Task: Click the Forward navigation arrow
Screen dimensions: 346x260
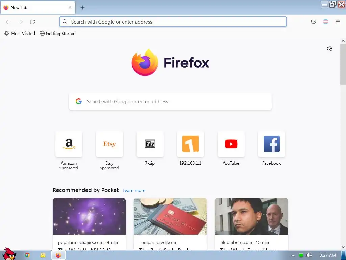Action: point(20,22)
